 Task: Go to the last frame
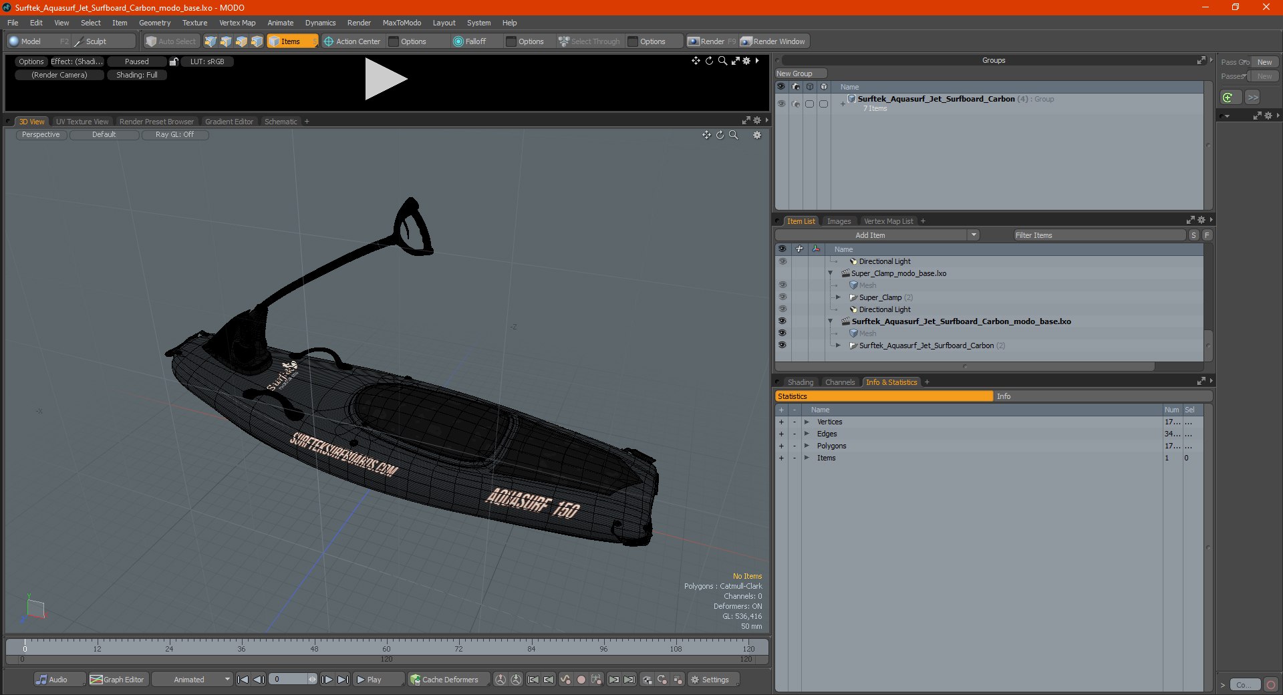343,680
